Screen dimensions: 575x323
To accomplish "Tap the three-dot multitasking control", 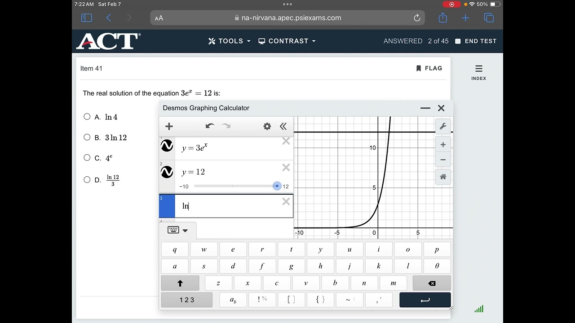I will click(x=287, y=4).
